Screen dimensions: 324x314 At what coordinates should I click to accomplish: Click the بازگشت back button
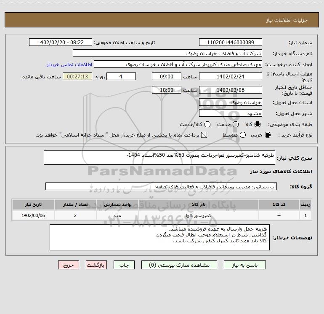(96, 265)
